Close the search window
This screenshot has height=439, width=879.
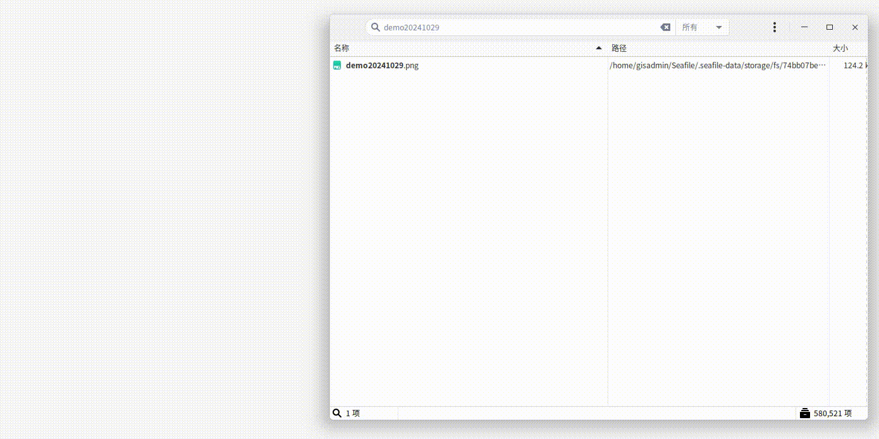(855, 27)
